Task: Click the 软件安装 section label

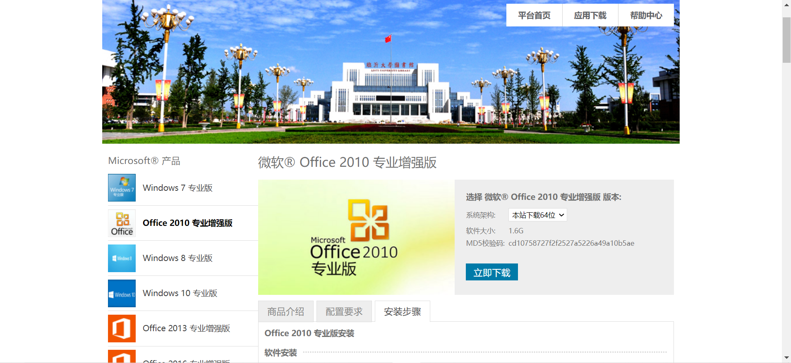Action: [280, 353]
